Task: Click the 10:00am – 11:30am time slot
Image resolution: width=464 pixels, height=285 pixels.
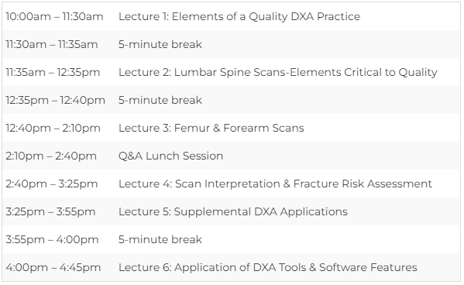Action: 54,16
